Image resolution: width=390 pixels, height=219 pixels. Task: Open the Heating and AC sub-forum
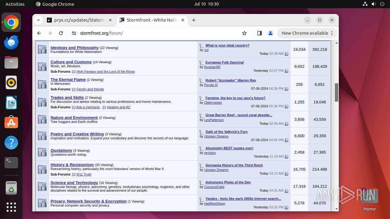[119, 107]
